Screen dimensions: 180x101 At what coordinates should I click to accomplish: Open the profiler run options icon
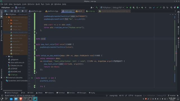[138, 8]
